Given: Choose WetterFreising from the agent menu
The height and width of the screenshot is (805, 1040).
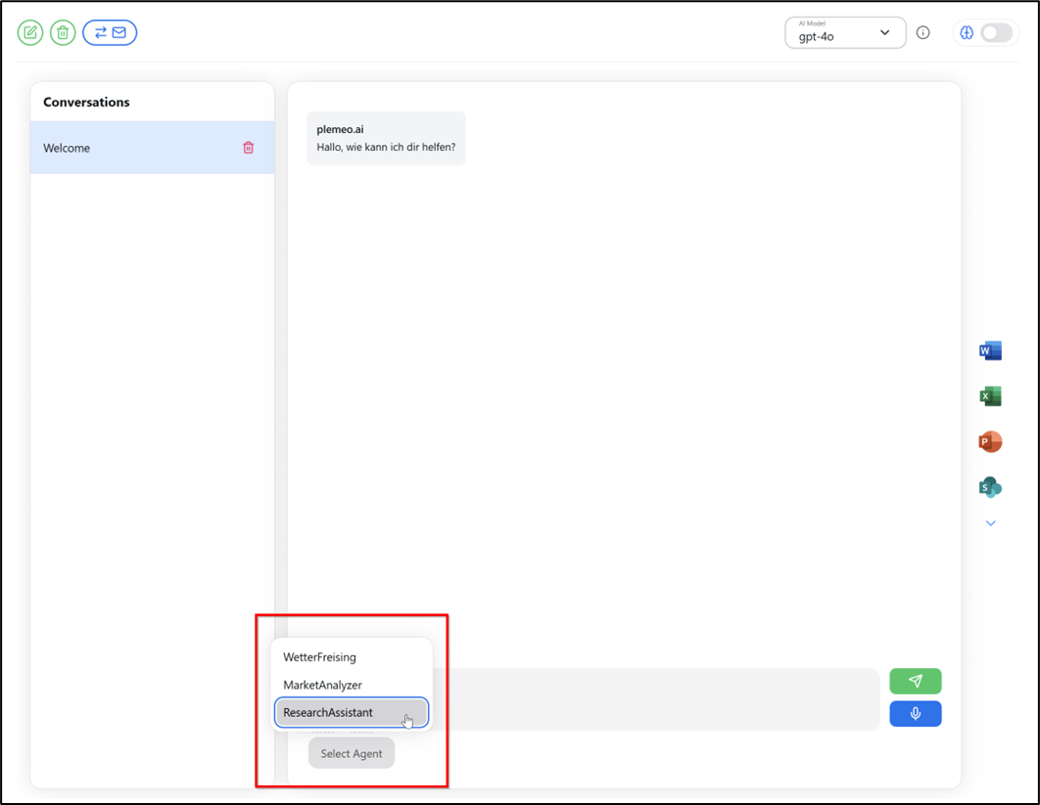Looking at the screenshot, I should (320, 657).
